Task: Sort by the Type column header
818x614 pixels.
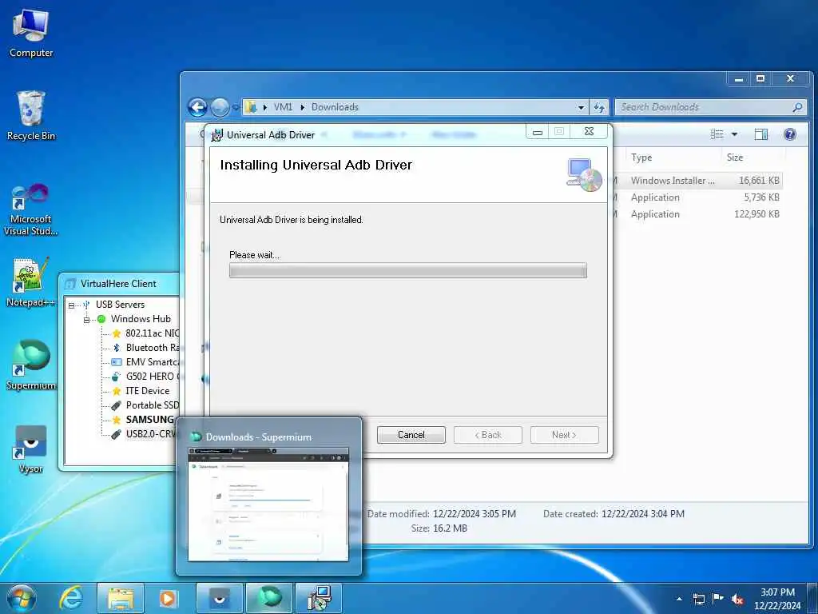Action: (x=641, y=157)
